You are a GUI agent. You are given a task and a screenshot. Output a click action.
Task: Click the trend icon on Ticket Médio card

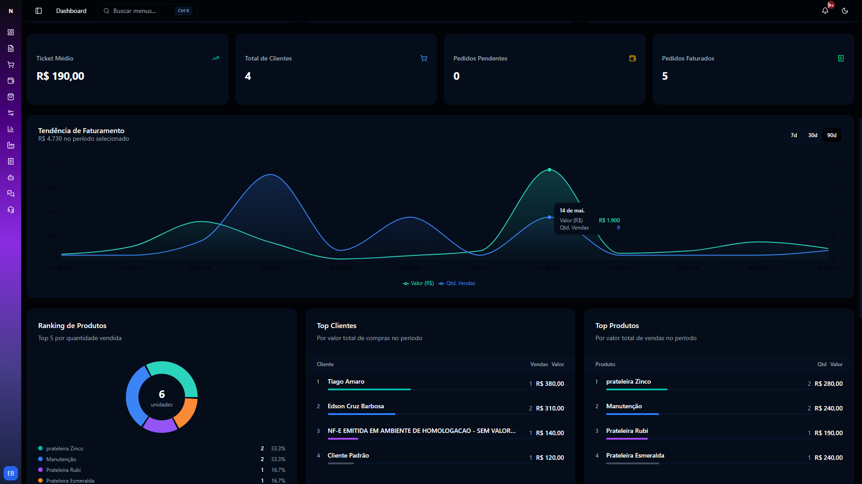(215, 58)
